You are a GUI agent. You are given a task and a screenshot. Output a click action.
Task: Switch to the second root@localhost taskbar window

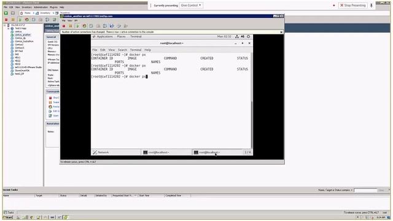click(x=217, y=152)
